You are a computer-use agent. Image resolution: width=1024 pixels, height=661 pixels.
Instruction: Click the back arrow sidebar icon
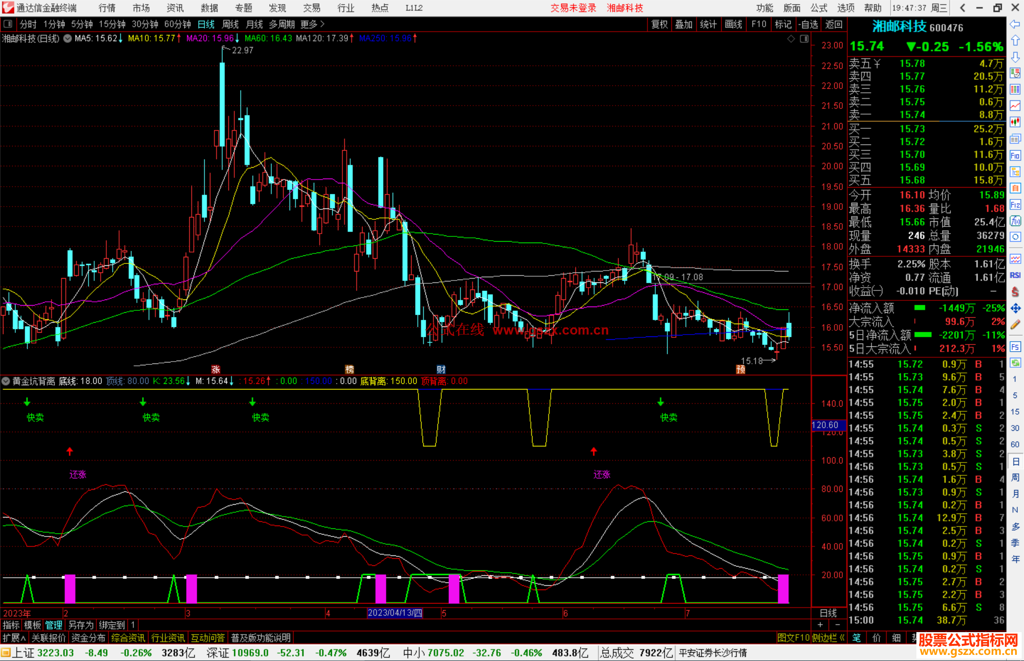1015,24
